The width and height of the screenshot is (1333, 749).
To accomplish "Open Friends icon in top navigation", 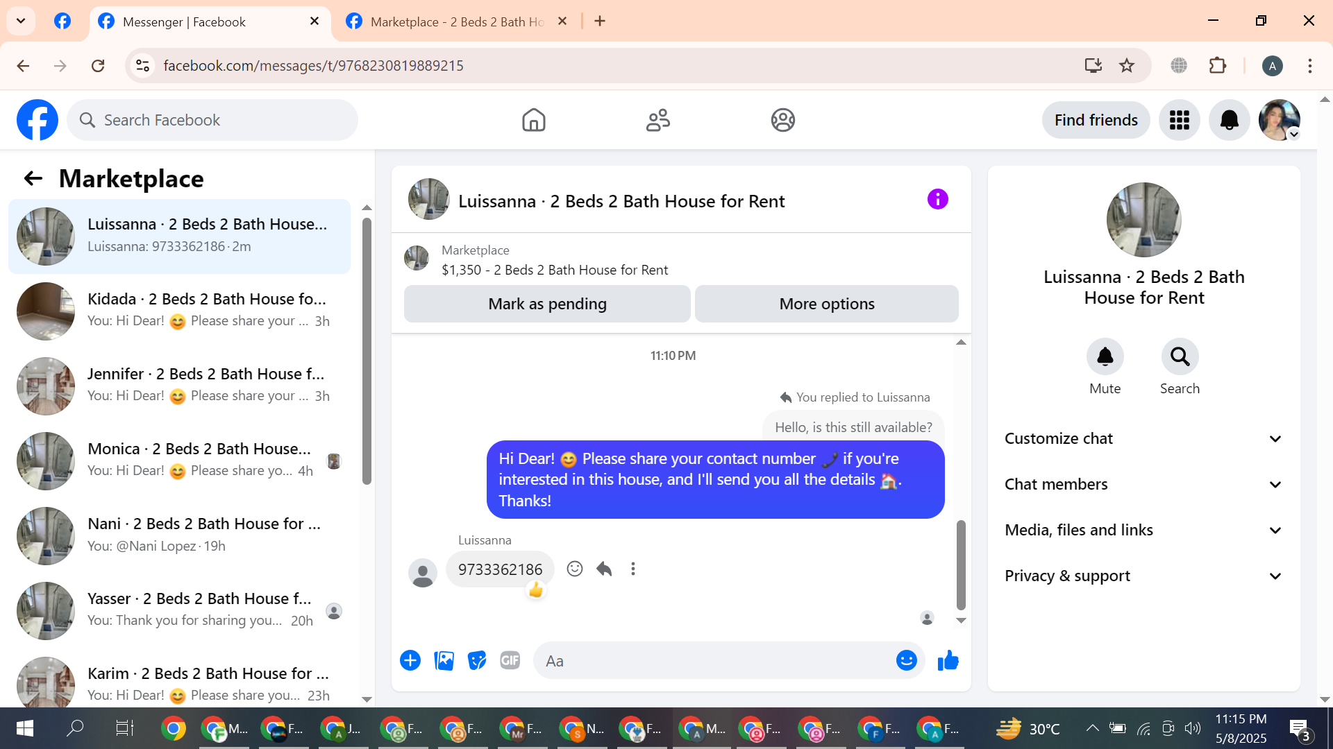I will (658, 120).
